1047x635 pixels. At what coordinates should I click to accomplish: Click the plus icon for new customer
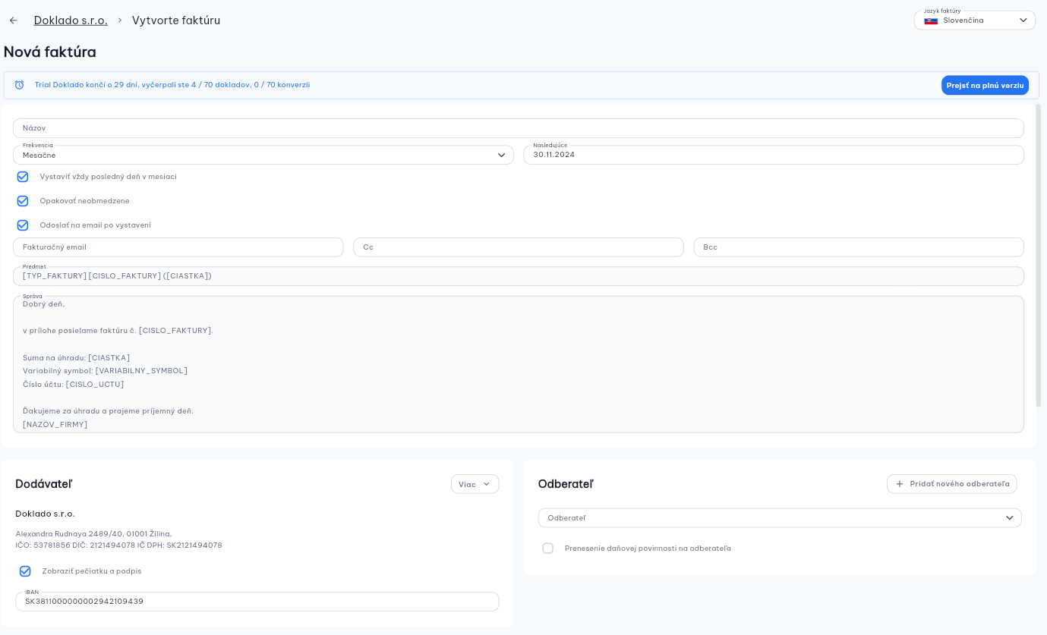coord(900,484)
